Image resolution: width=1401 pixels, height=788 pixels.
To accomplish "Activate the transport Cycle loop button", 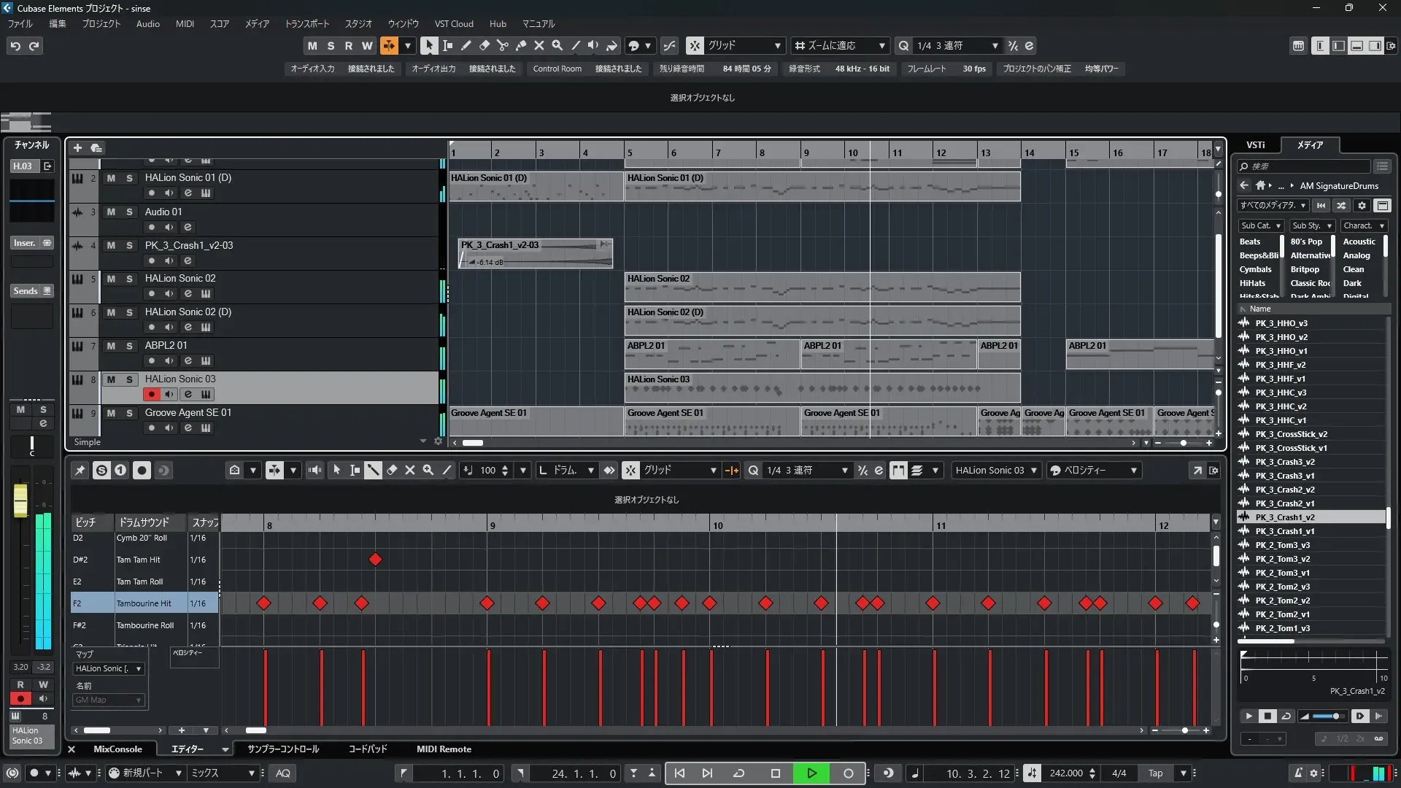I will 738,773.
